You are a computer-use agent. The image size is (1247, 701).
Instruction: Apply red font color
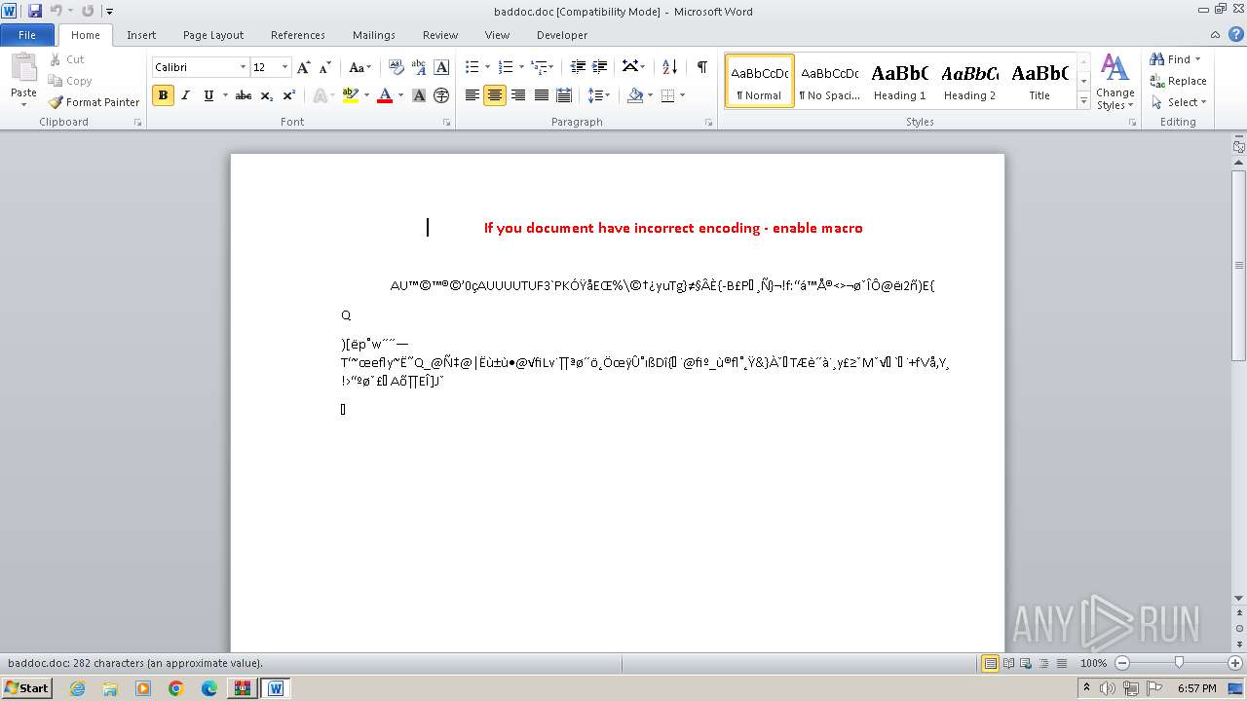coord(385,95)
